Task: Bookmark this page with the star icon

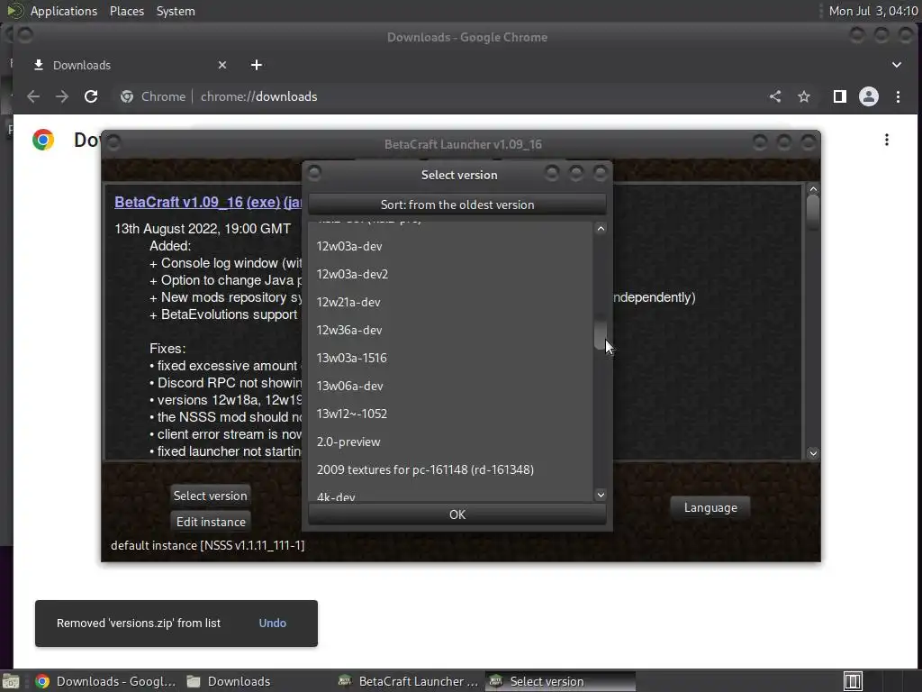Action: (804, 96)
